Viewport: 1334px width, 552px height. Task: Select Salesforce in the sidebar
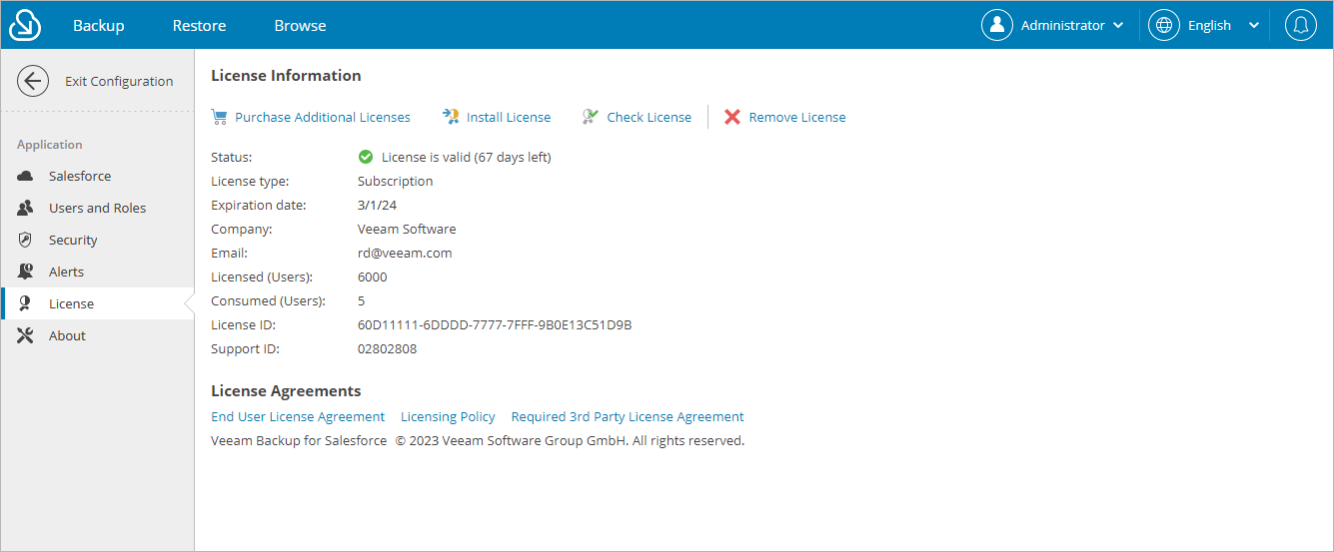click(x=98, y=176)
